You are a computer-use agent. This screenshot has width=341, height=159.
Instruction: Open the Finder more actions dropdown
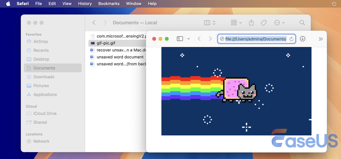pyautogui.click(x=279, y=23)
